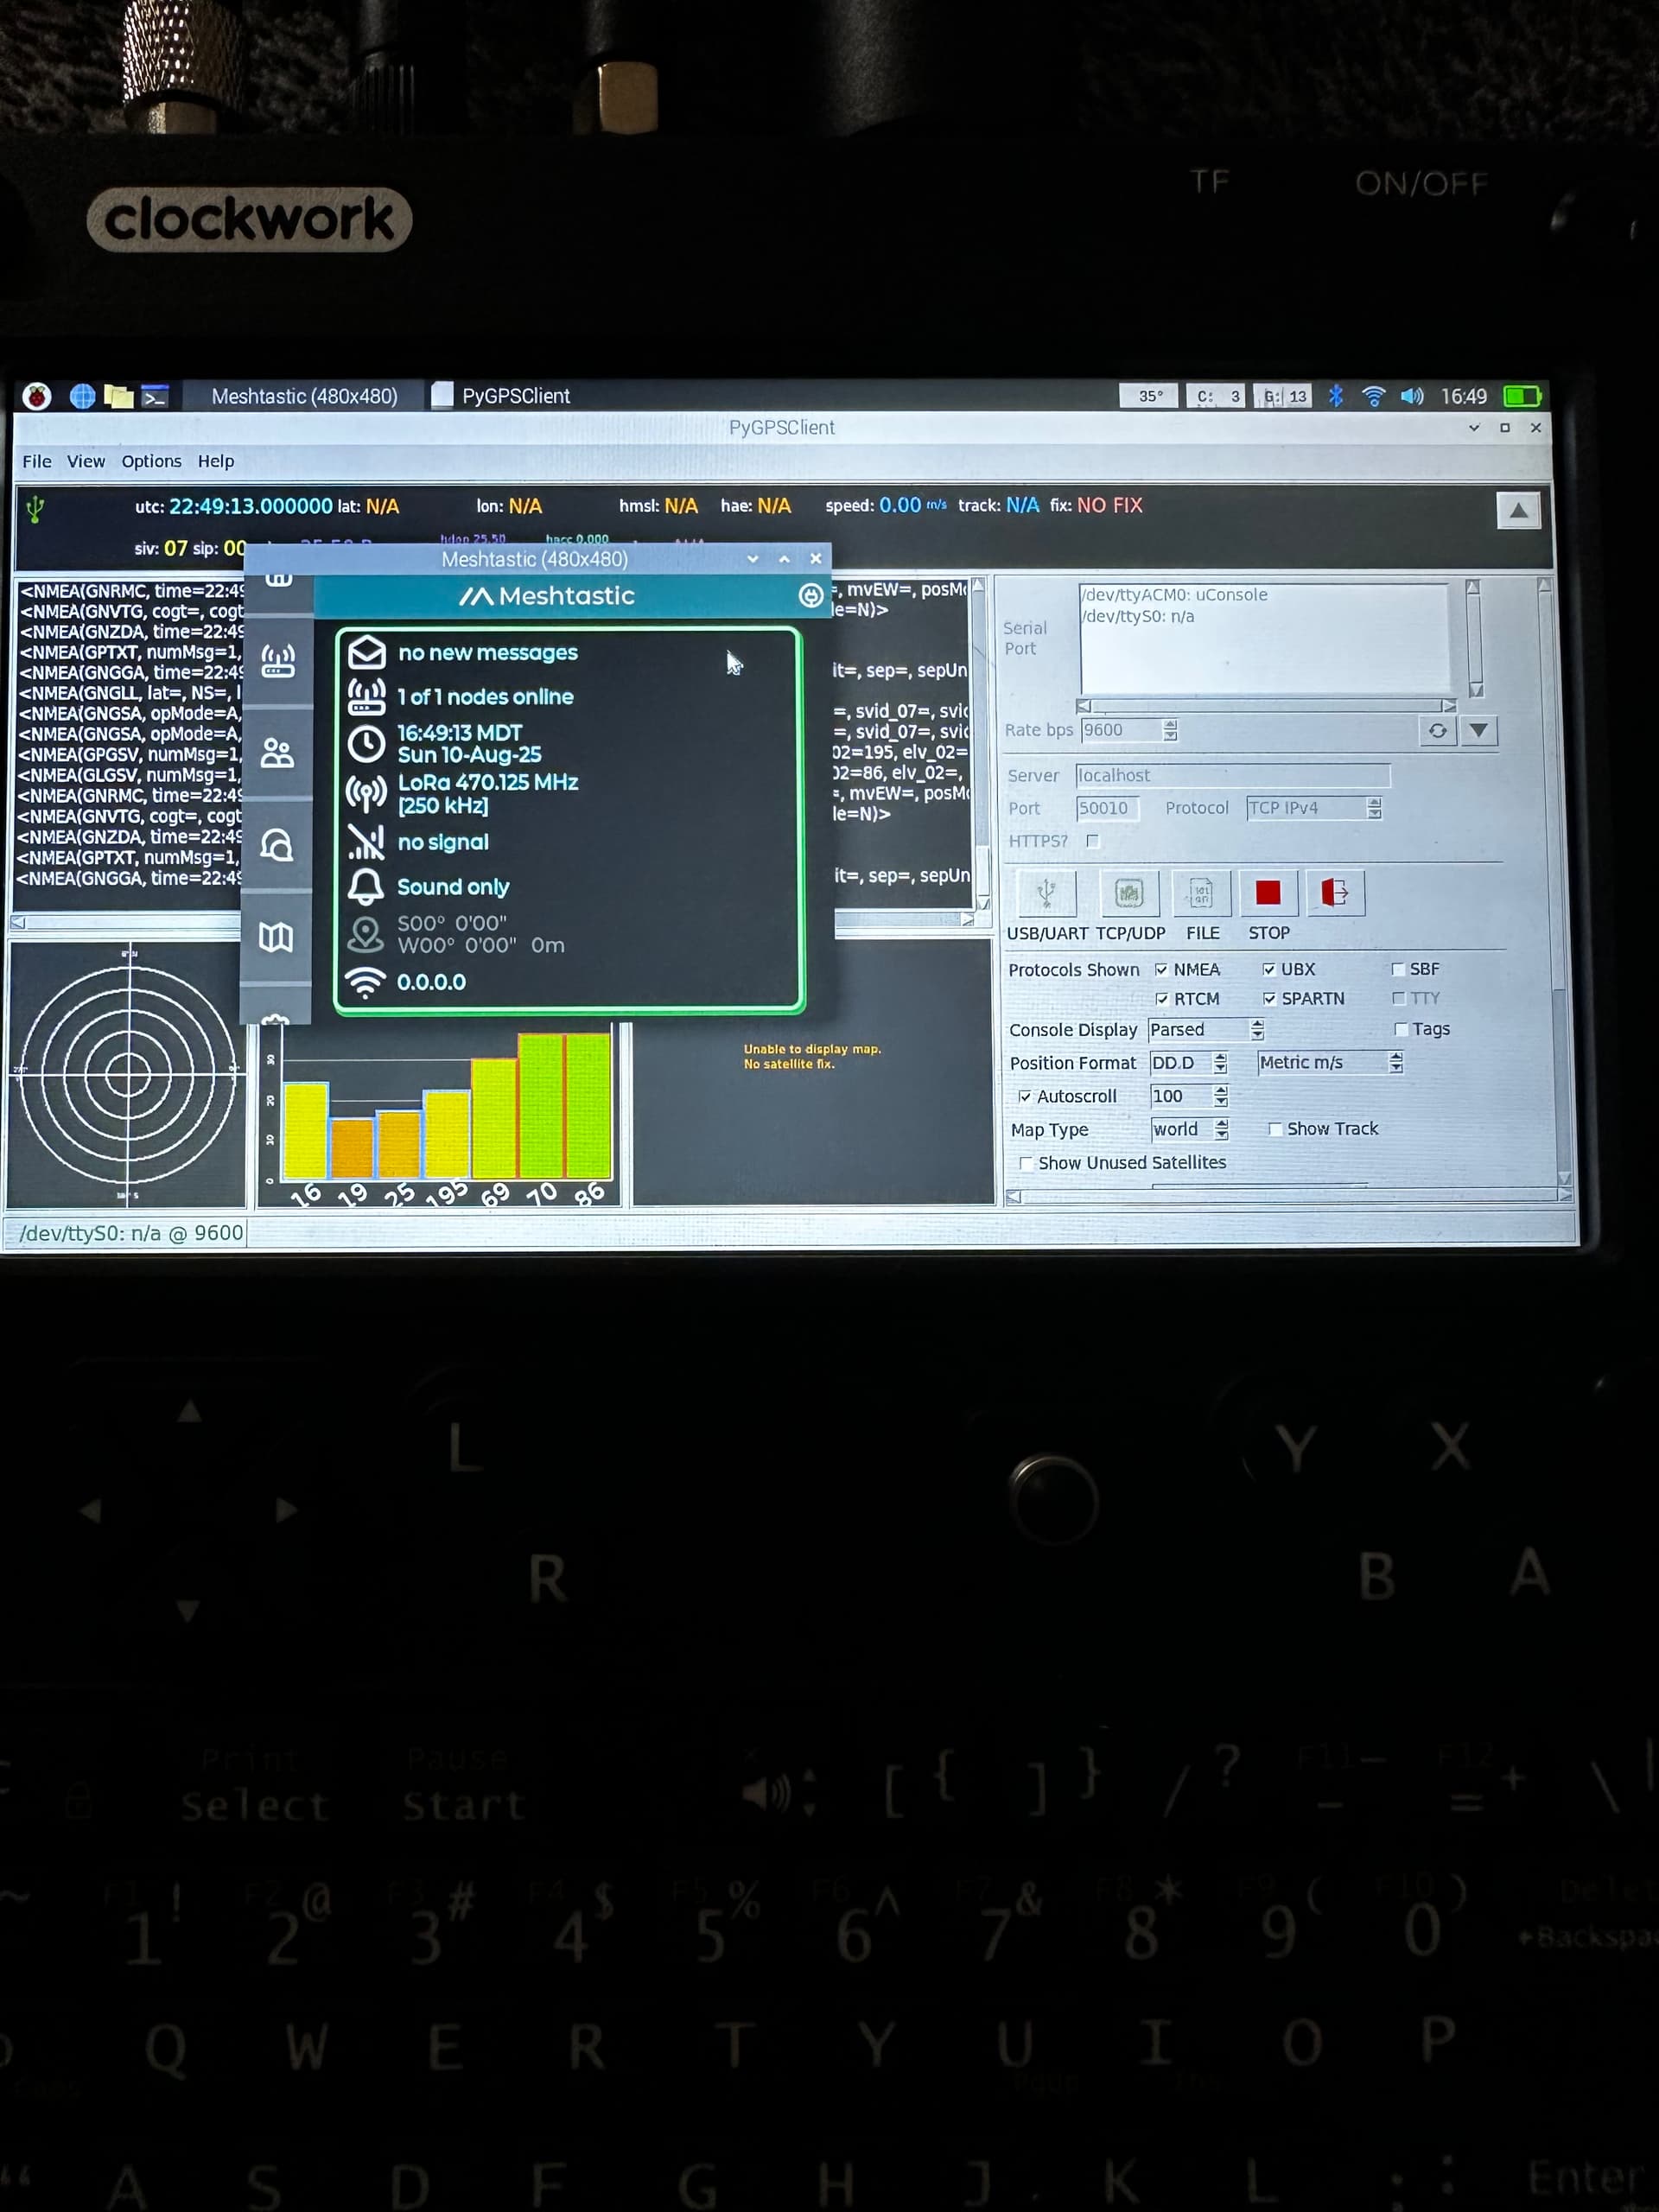Click the serial port list horizontal scrollbar
Viewport: 1659px width, 2212px height.
[1266, 705]
